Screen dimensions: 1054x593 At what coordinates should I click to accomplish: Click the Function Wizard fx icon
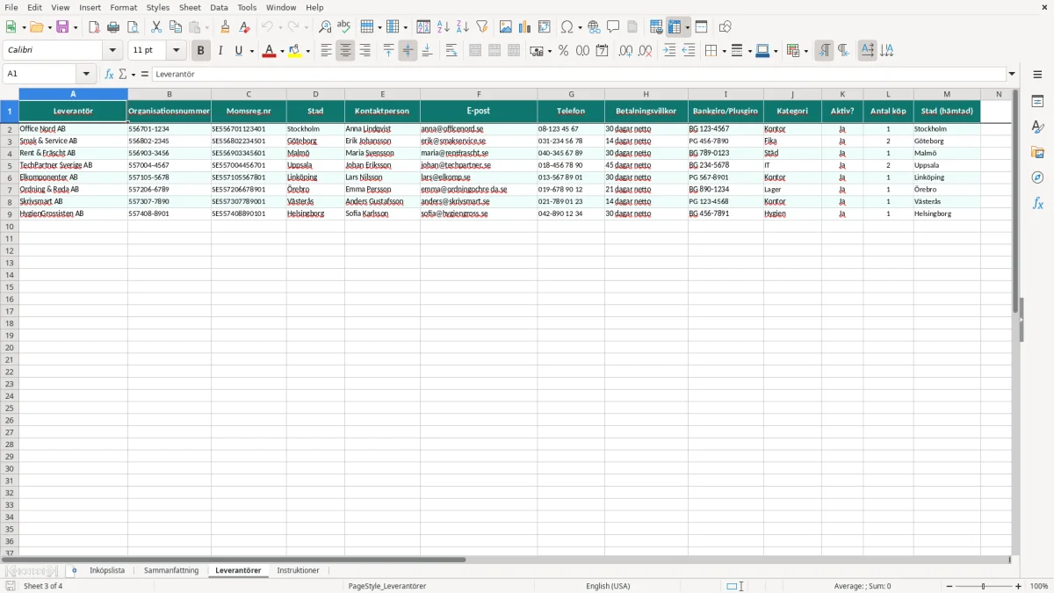coord(109,75)
